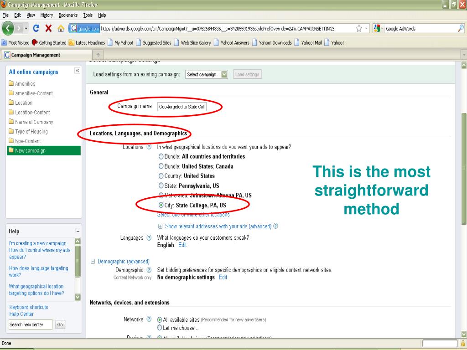The width and height of the screenshot is (467, 350).
Task: Open the Help Center link
Action: coord(21,314)
